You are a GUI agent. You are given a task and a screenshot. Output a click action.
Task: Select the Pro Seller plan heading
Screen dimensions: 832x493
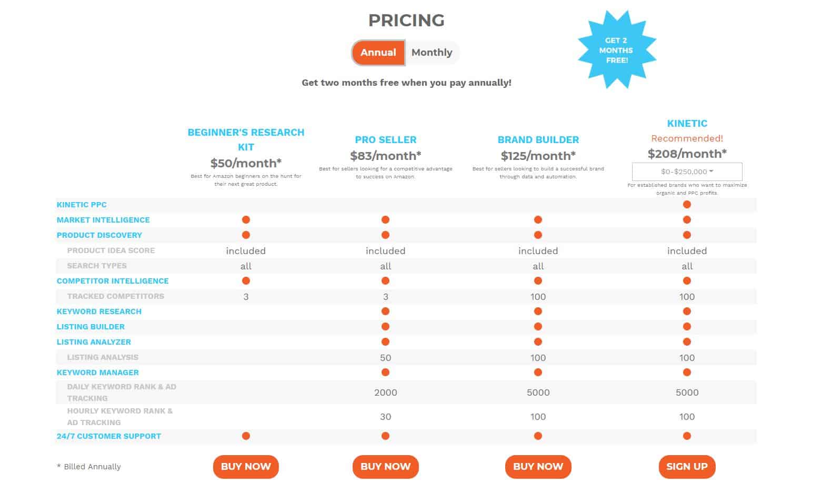point(386,140)
